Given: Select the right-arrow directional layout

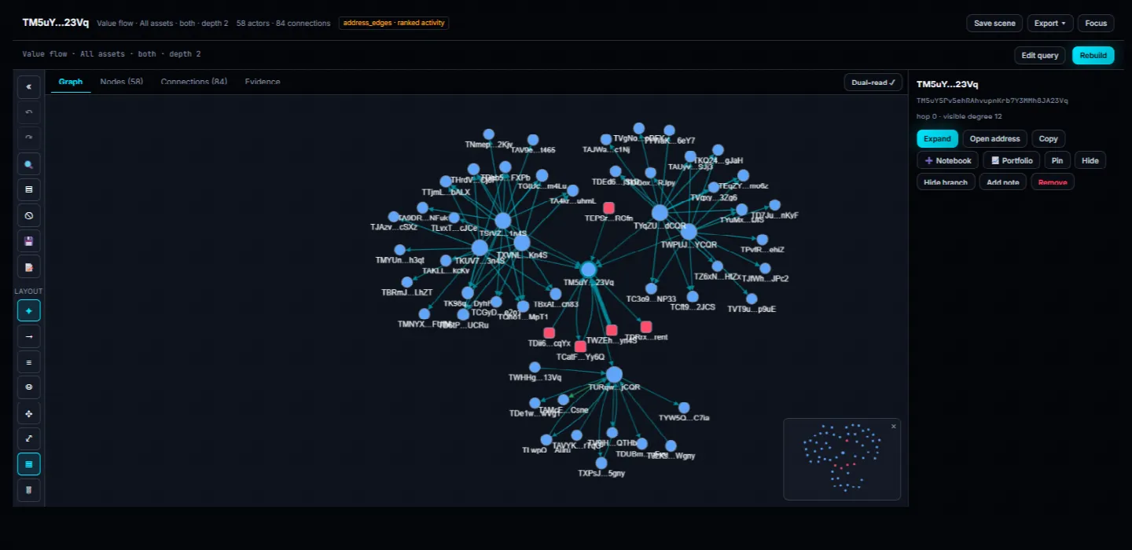Looking at the screenshot, I should point(29,336).
